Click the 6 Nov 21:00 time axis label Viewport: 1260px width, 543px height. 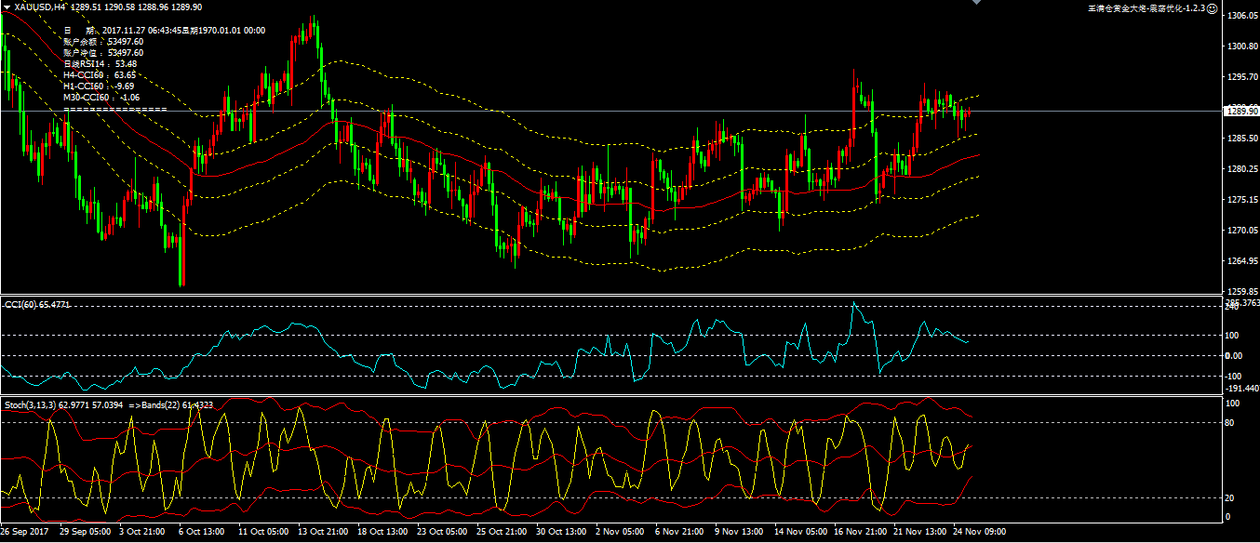(x=677, y=532)
